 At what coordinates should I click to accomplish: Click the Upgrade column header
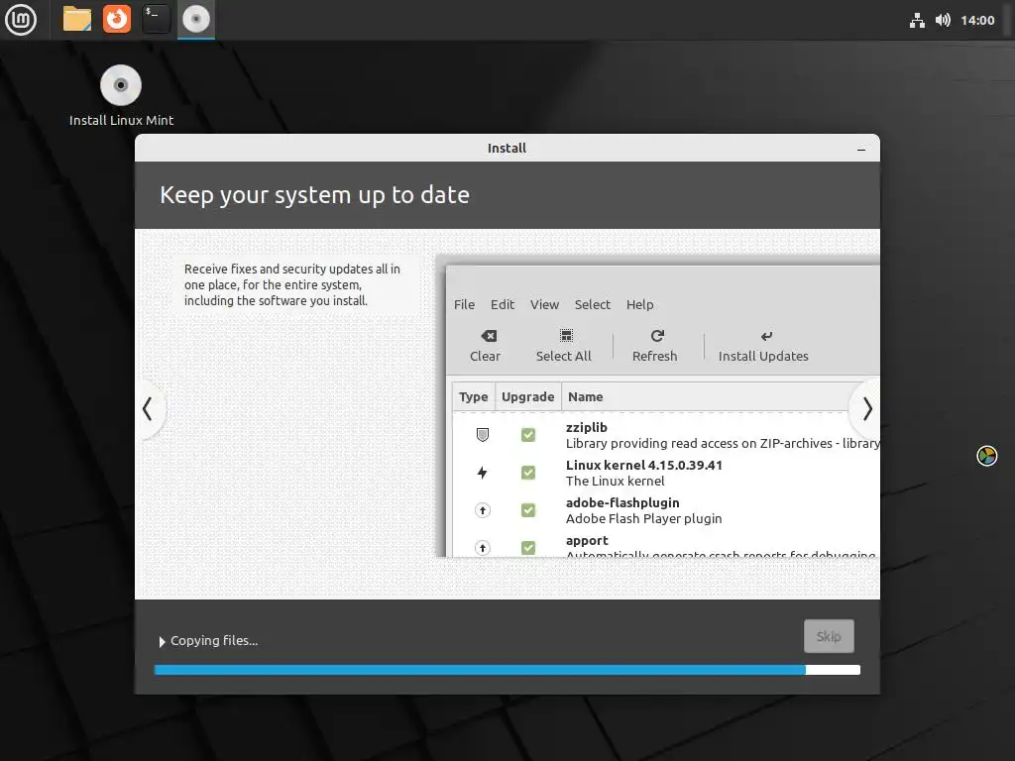pos(528,396)
